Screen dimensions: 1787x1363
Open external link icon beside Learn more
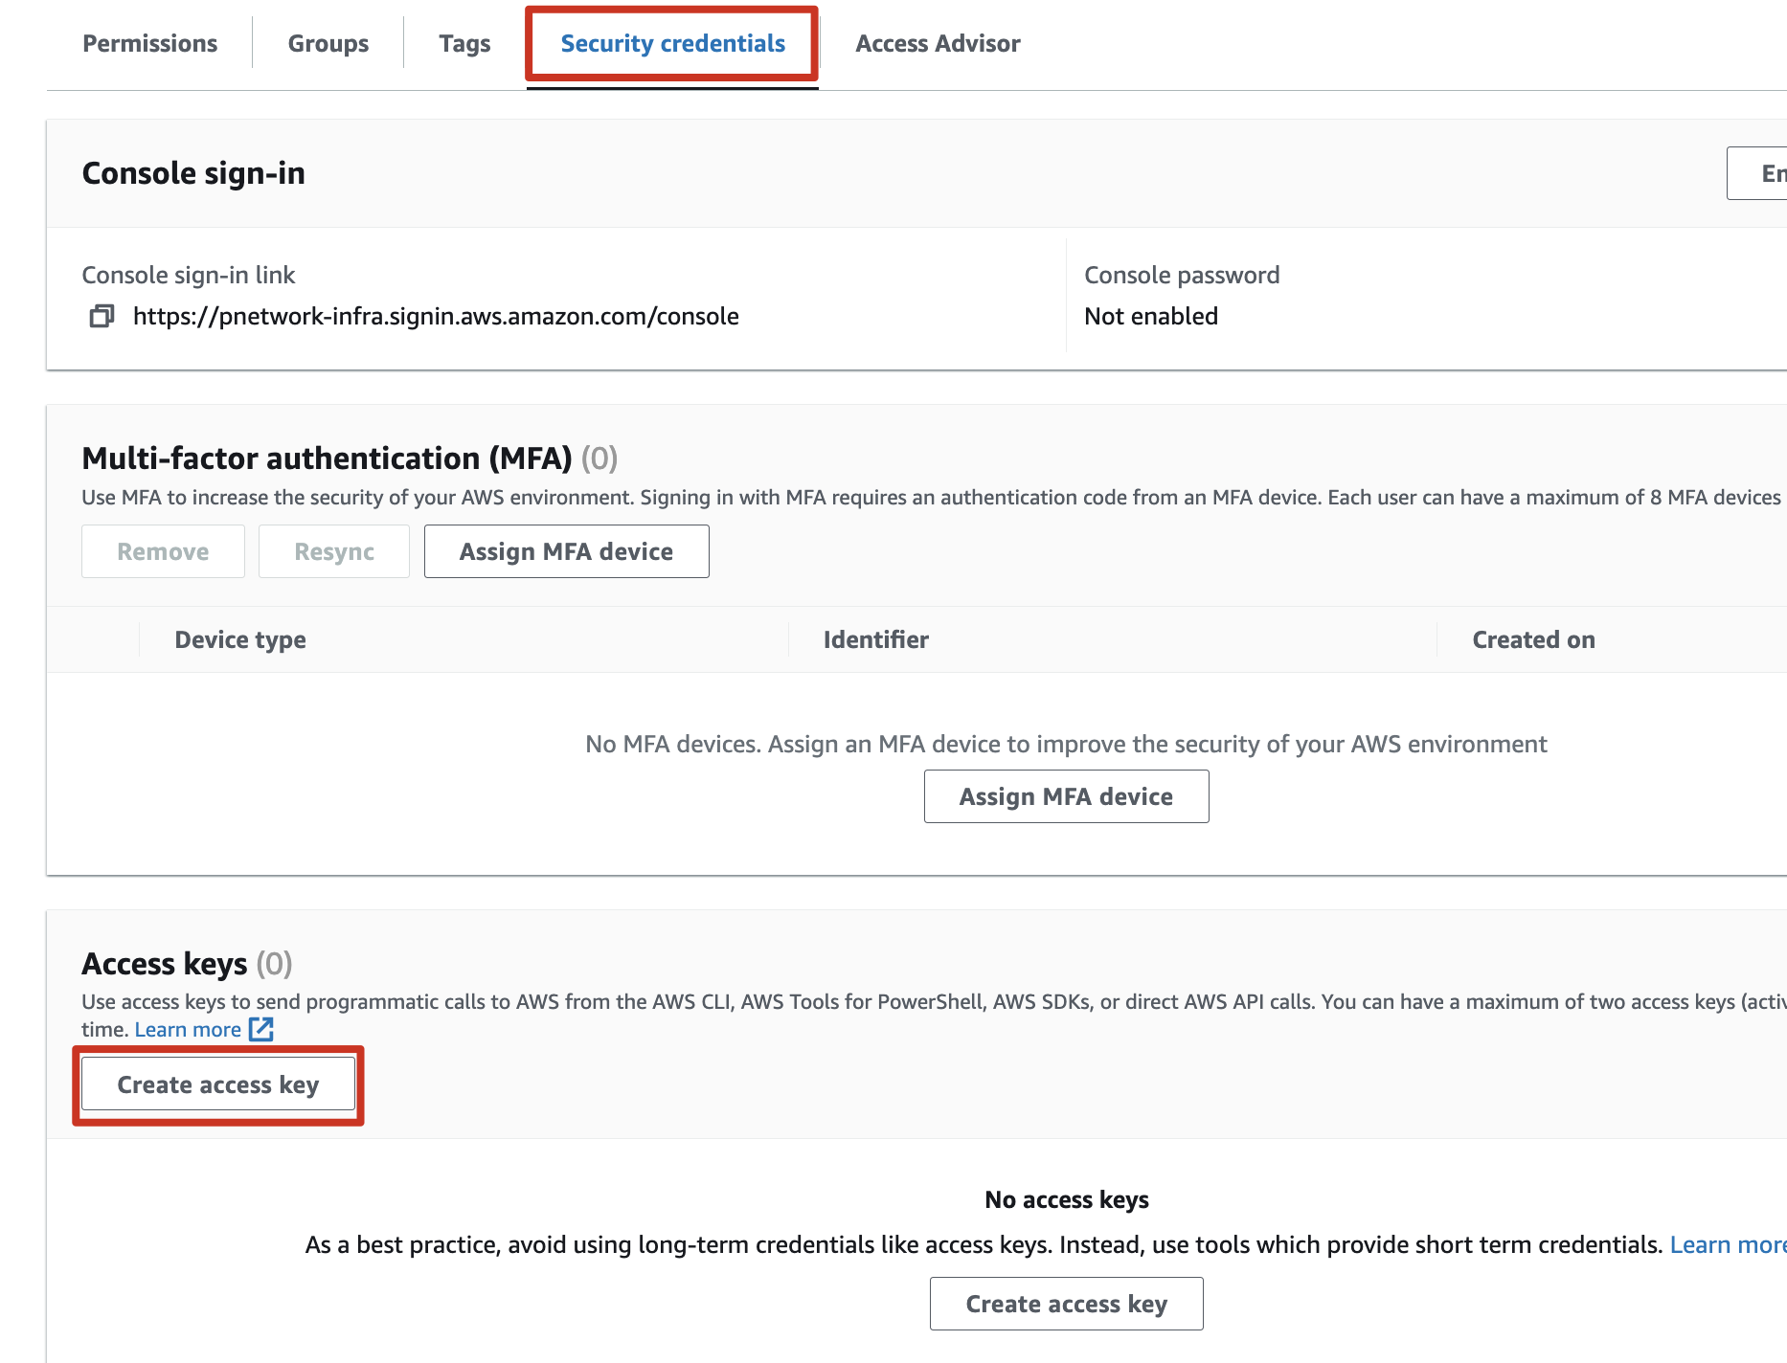click(x=261, y=1029)
